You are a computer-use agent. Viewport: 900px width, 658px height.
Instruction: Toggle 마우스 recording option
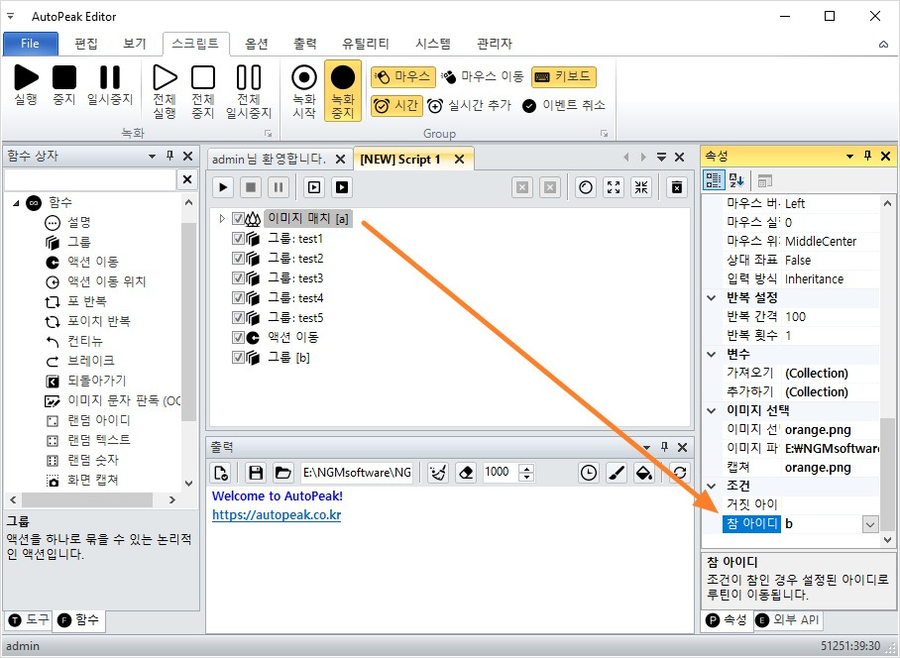[401, 77]
